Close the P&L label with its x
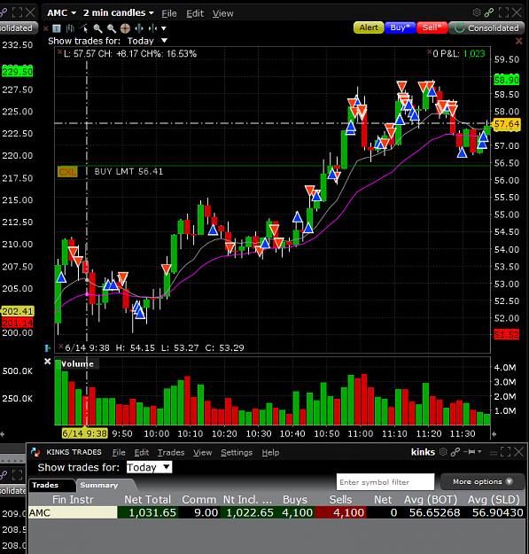This screenshot has height=554, width=529. (430, 52)
